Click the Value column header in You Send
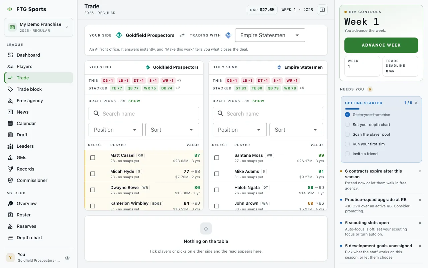The width and height of the screenshot is (428, 268). coord(193,145)
